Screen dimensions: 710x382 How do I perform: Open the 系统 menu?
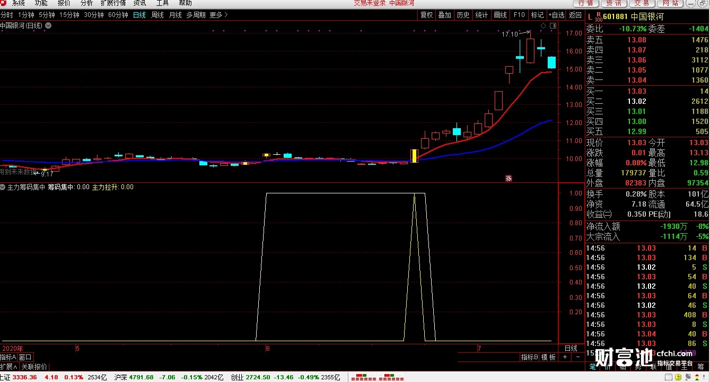click(x=19, y=3)
